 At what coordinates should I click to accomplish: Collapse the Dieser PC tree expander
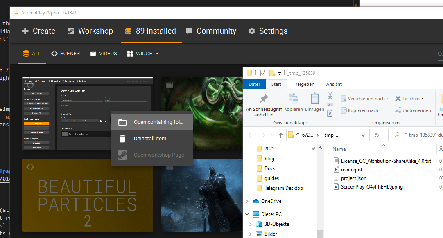click(x=246, y=214)
